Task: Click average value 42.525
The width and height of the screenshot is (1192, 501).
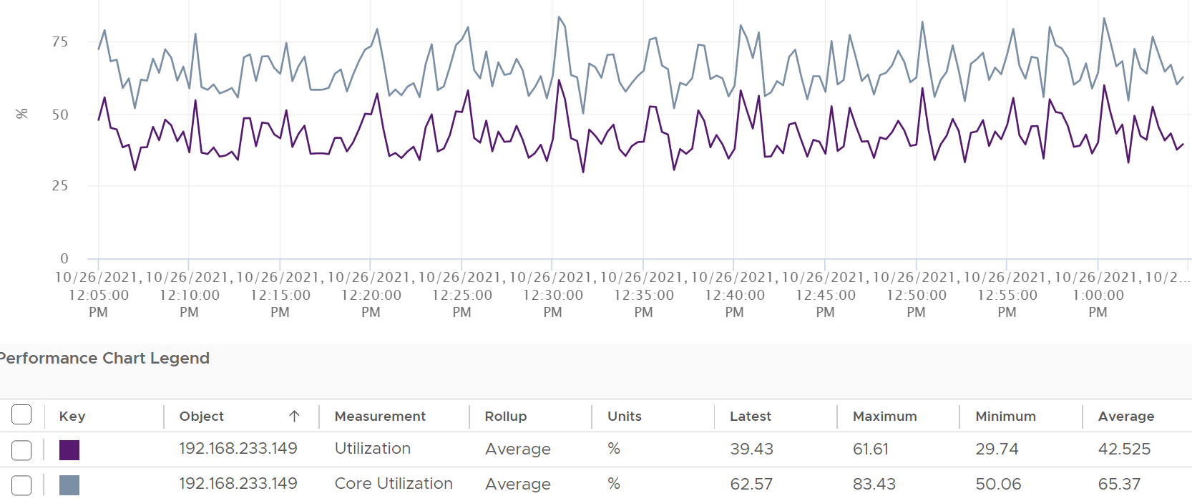Action: (1124, 449)
